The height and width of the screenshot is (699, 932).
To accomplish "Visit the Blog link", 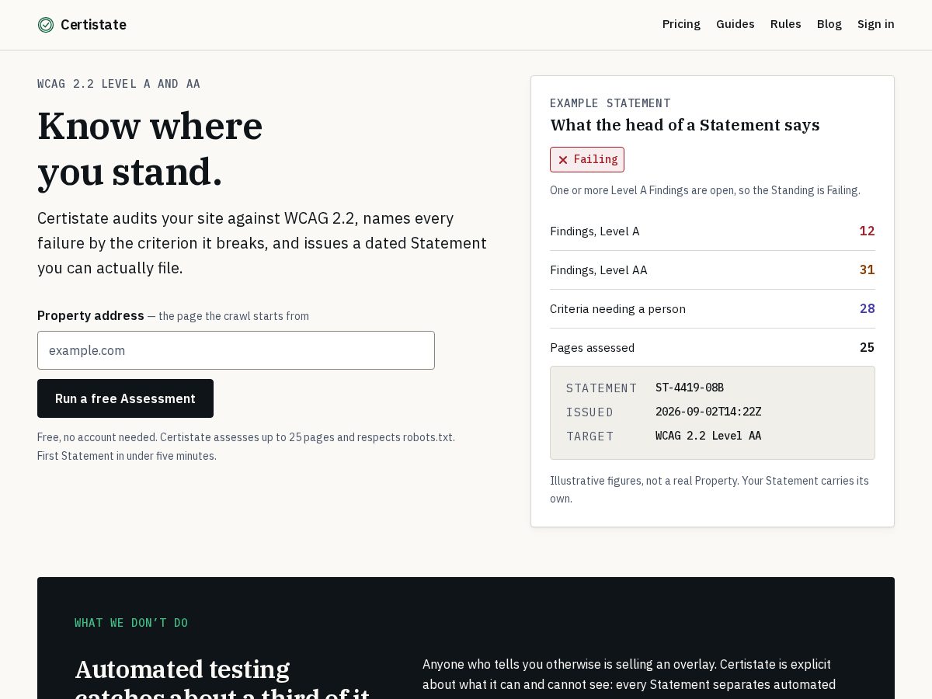I will (829, 24).
